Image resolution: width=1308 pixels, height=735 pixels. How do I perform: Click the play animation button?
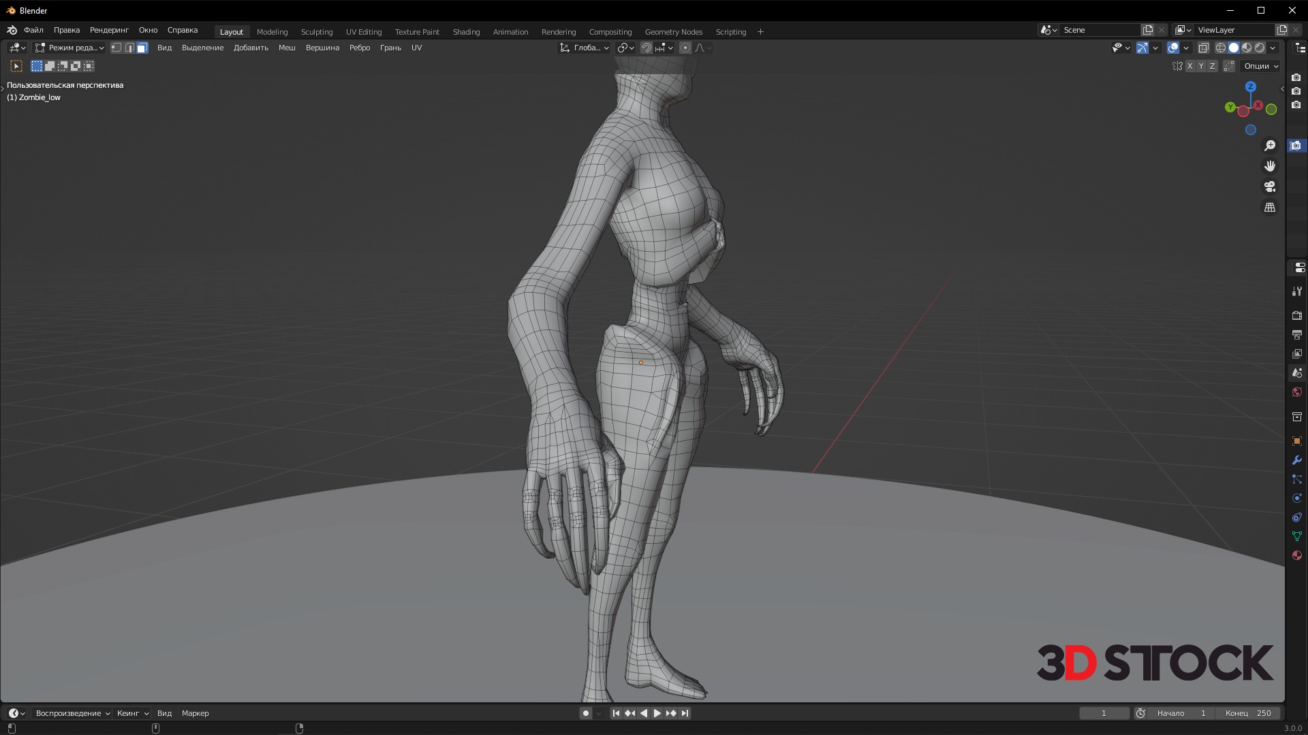(x=657, y=713)
